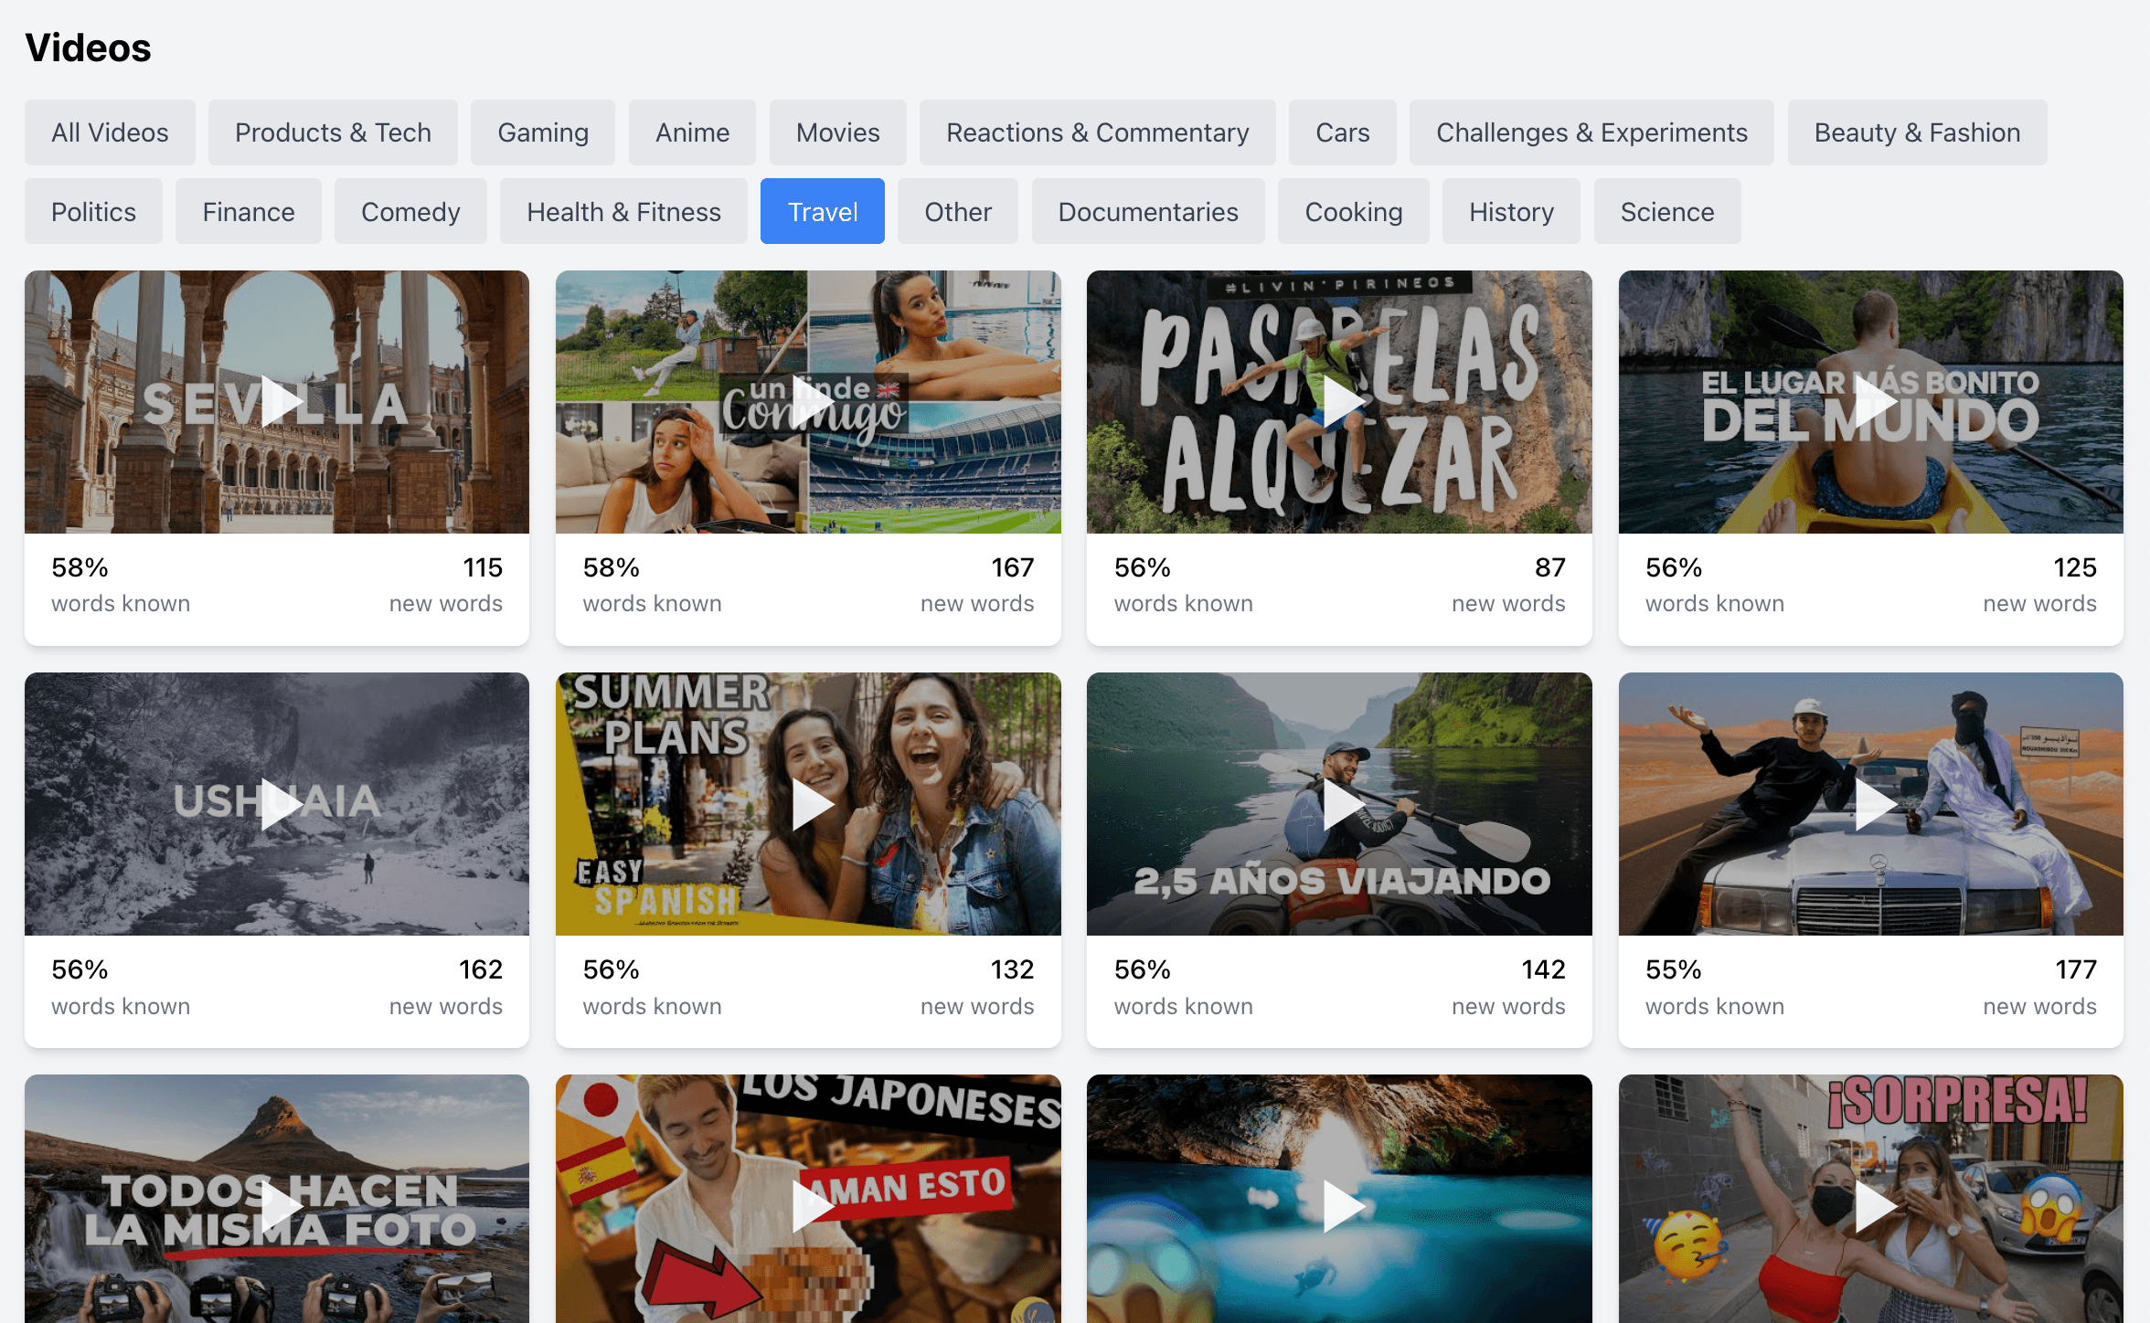Switch to the Science category

pos(1666,212)
